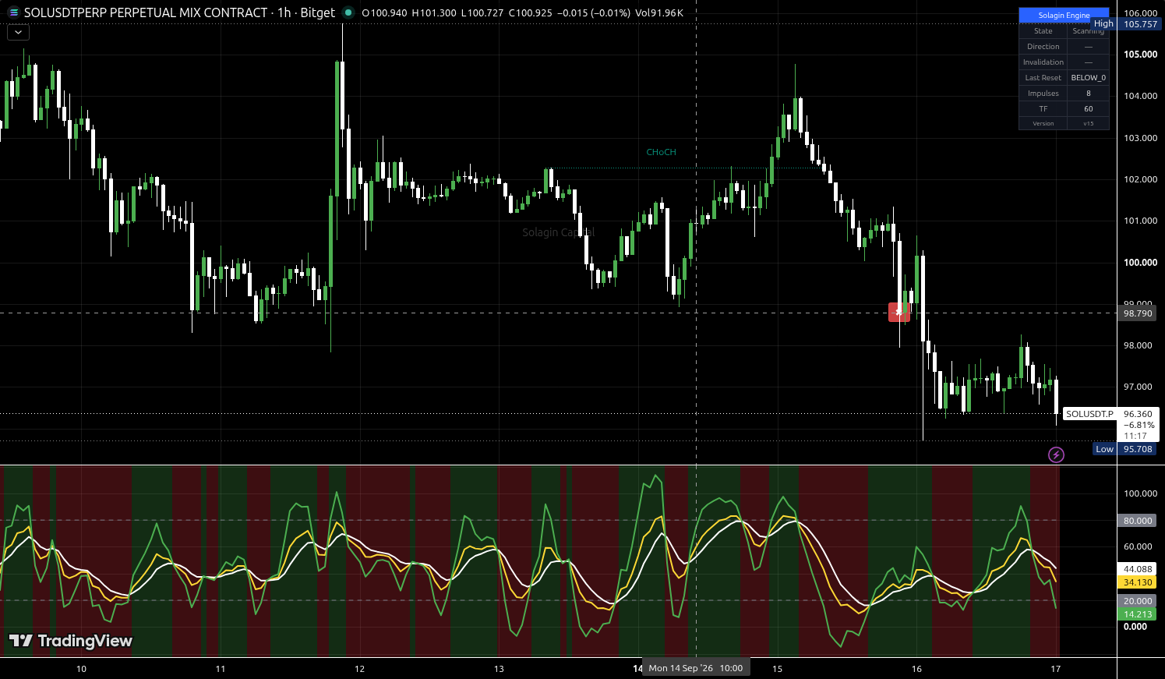Click the crosshair price label 98.790
Screen dimensions: 1165x679
pos(1138,313)
